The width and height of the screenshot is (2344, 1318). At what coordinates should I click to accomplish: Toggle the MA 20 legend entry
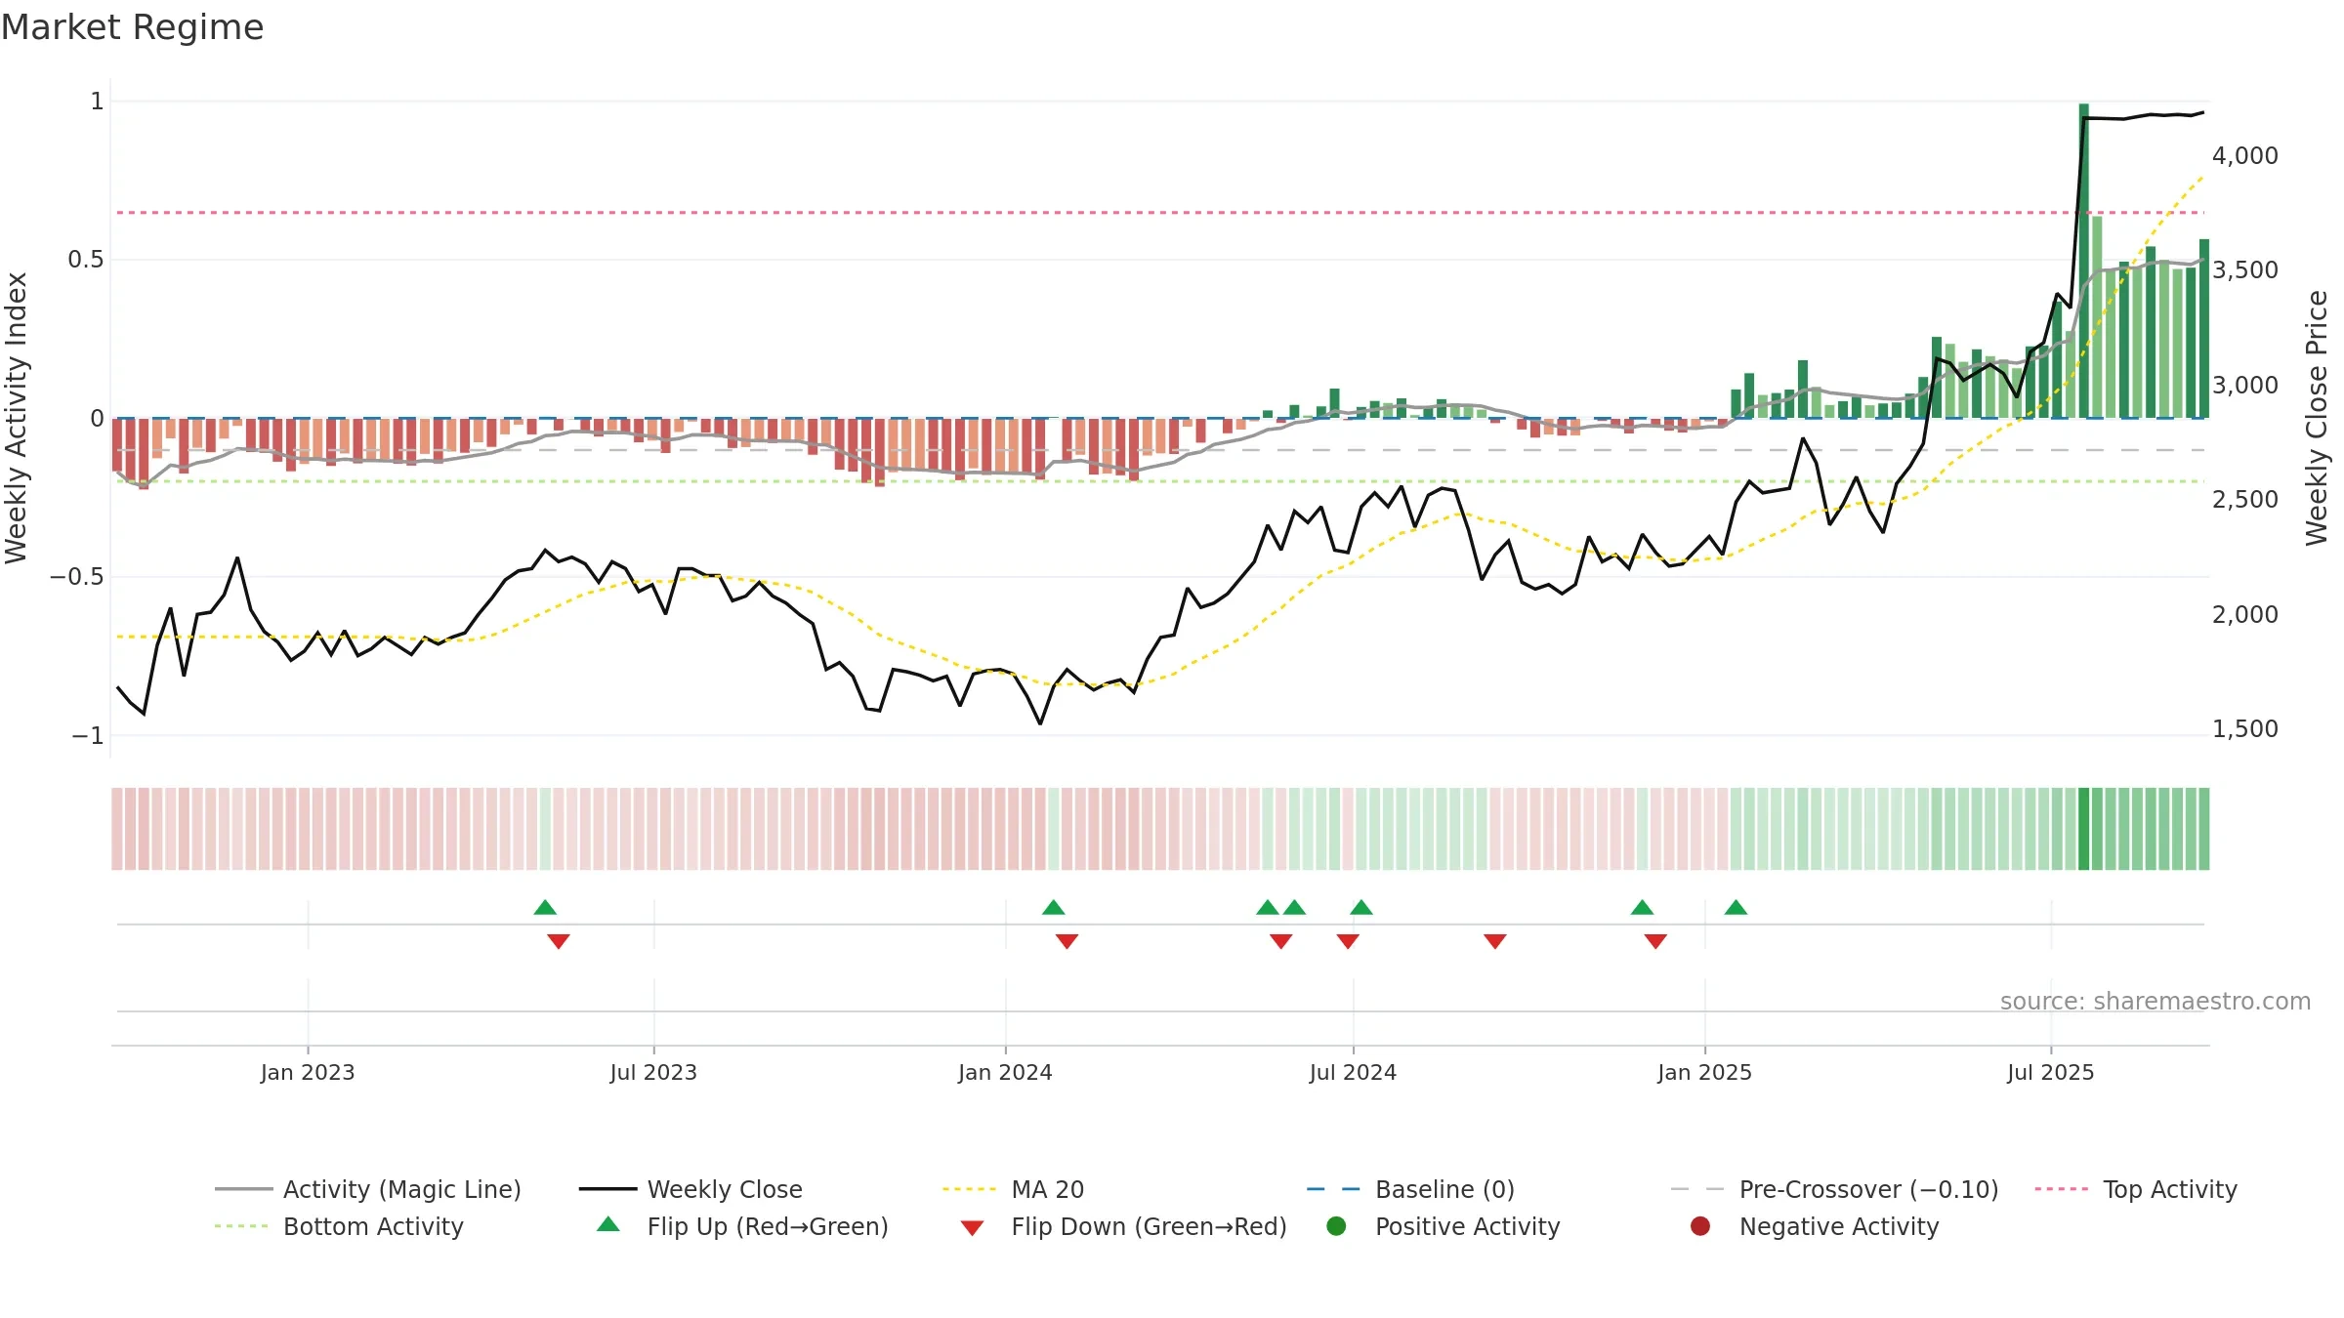(x=1013, y=1189)
